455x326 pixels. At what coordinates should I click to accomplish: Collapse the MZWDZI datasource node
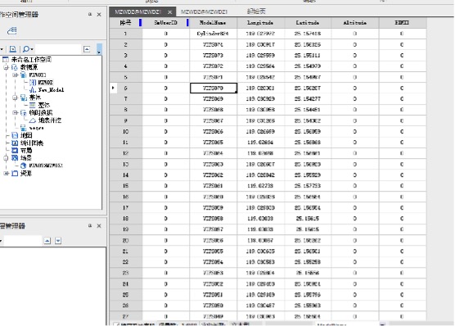15,75
